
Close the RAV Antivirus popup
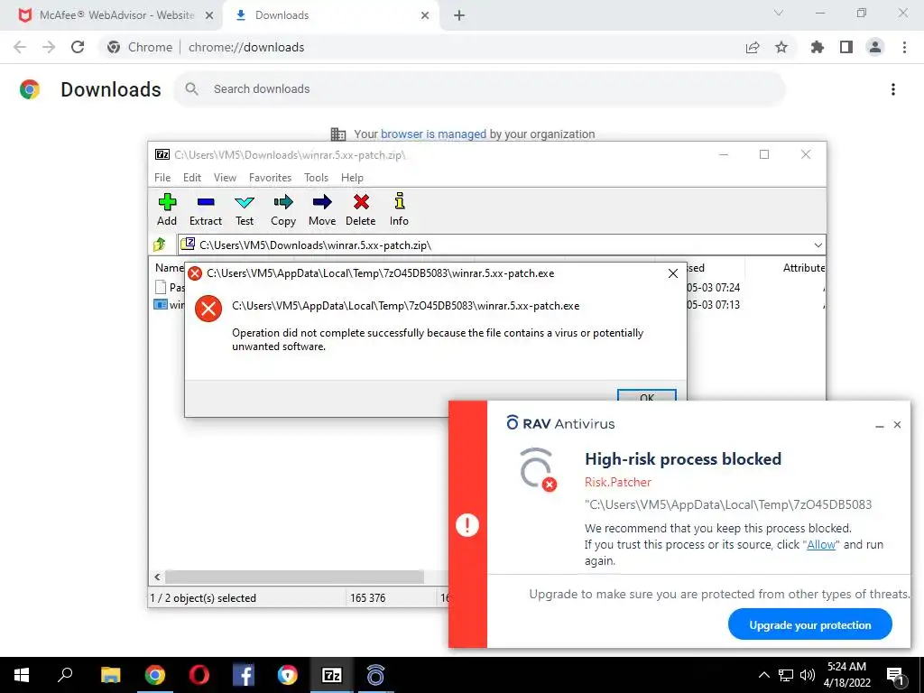point(897,425)
